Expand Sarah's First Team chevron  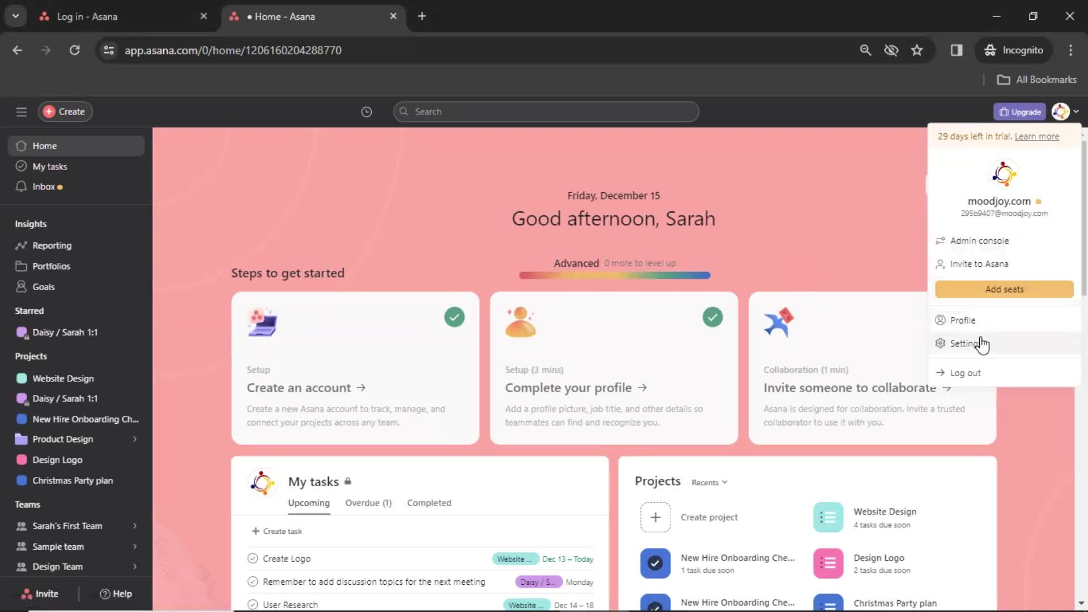[135, 526]
